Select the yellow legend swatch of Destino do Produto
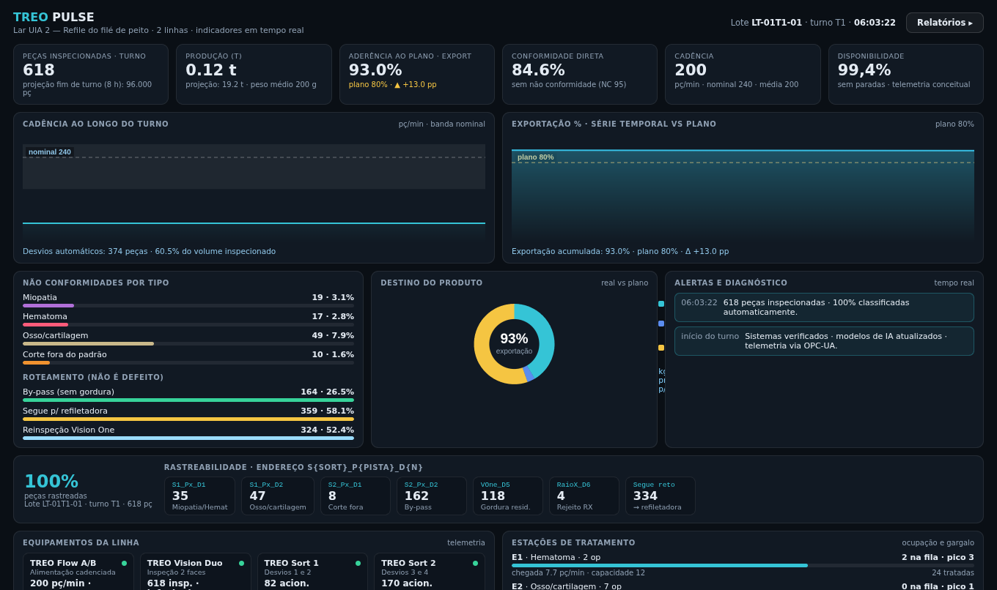Screen dimensions: 997x590 pos(661,348)
